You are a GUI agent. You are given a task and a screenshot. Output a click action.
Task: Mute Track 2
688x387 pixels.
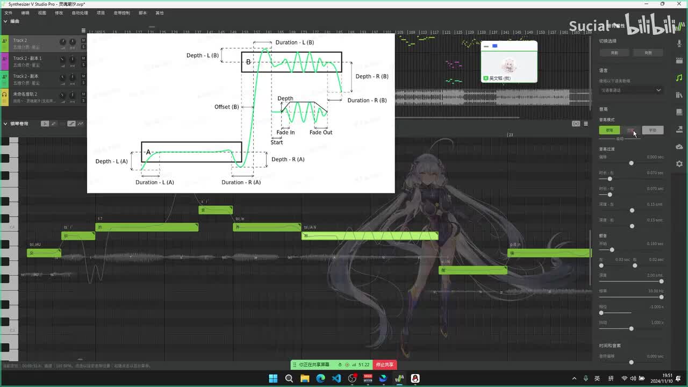pyautogui.click(x=83, y=40)
